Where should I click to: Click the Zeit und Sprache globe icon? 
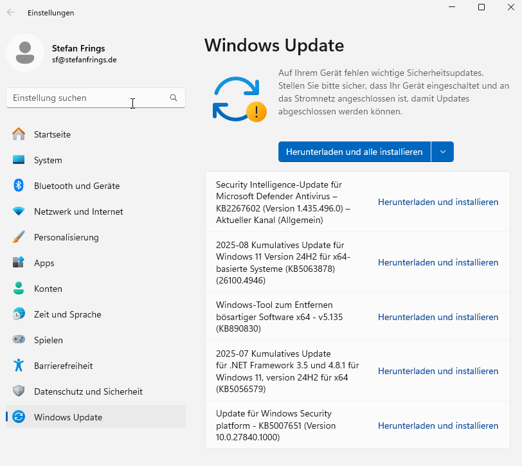(x=19, y=314)
